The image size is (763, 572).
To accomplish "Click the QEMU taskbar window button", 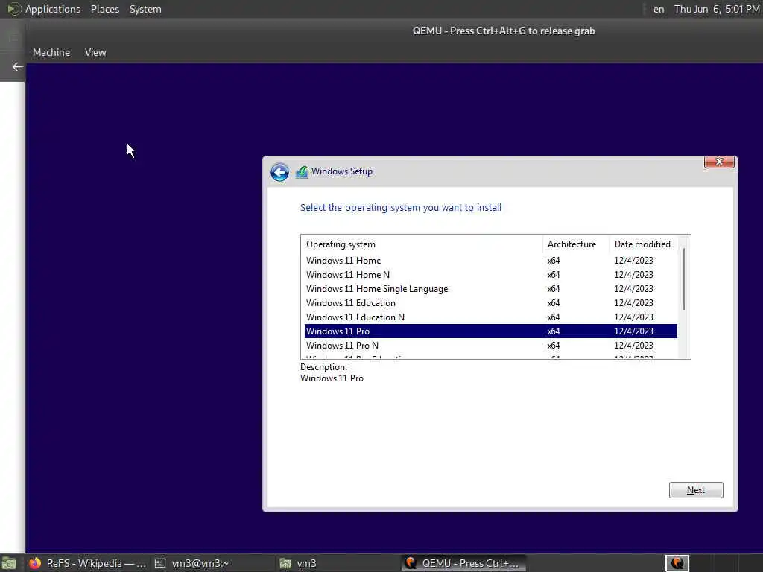I will pyautogui.click(x=463, y=563).
